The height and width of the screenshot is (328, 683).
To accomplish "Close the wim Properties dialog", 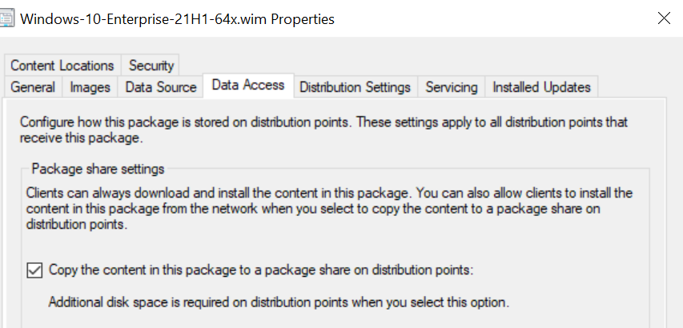I will [x=664, y=18].
